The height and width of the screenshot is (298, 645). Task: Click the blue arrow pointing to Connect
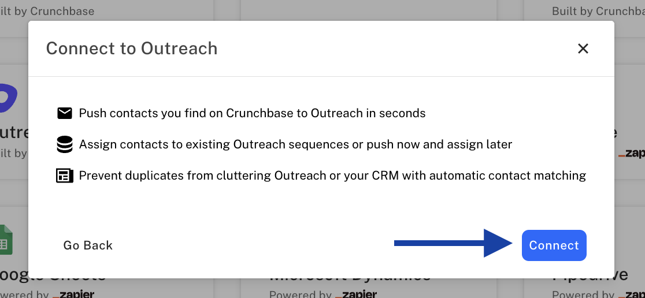tap(453, 243)
